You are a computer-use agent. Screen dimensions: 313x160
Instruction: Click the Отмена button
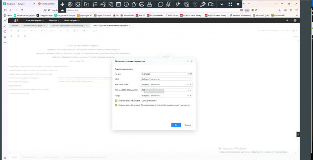click(188, 125)
